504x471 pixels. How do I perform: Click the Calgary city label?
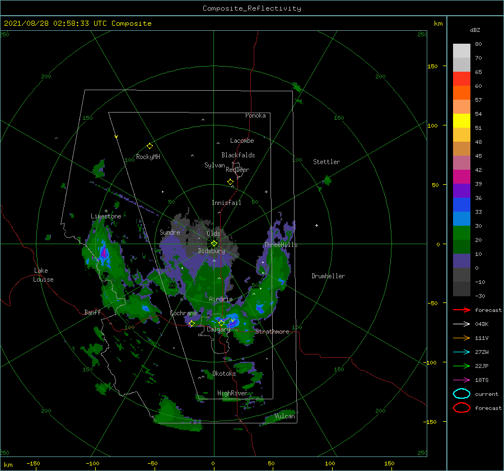click(x=218, y=329)
